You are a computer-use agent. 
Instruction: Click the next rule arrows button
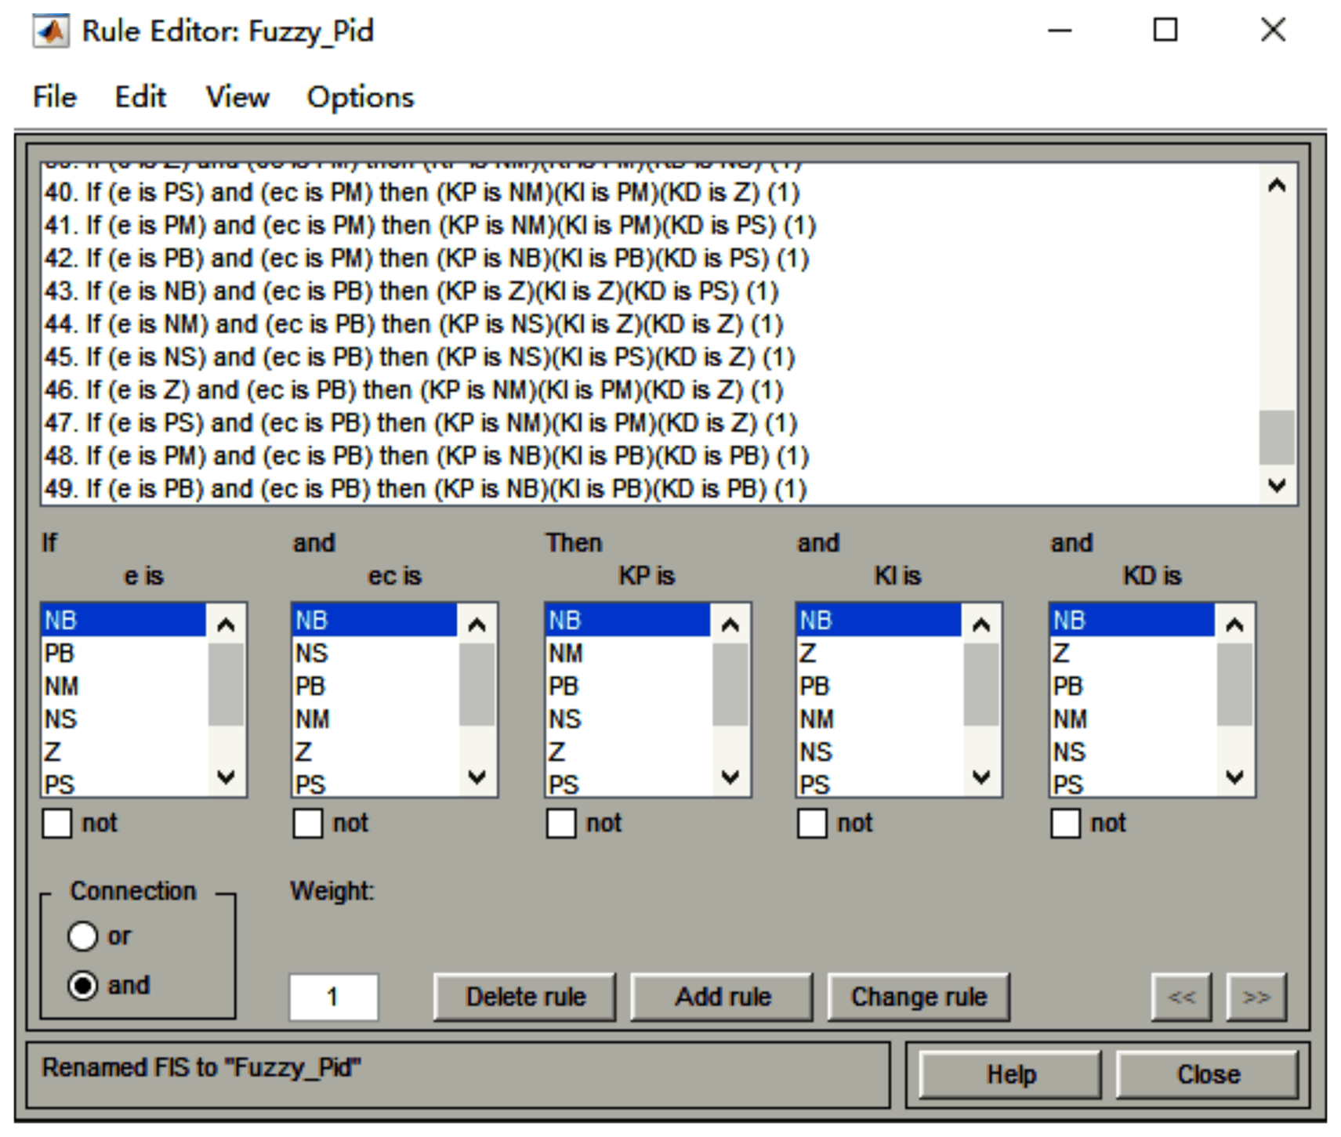click(1256, 997)
